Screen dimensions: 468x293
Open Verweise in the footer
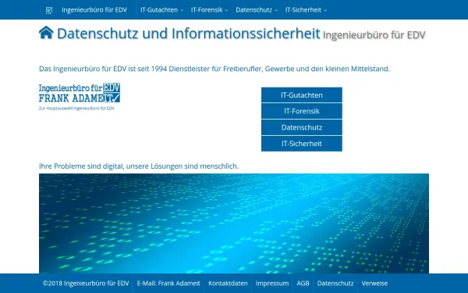coord(374,283)
